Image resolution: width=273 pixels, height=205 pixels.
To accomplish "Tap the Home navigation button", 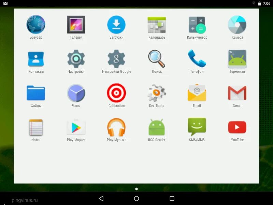I will (x=136, y=199).
